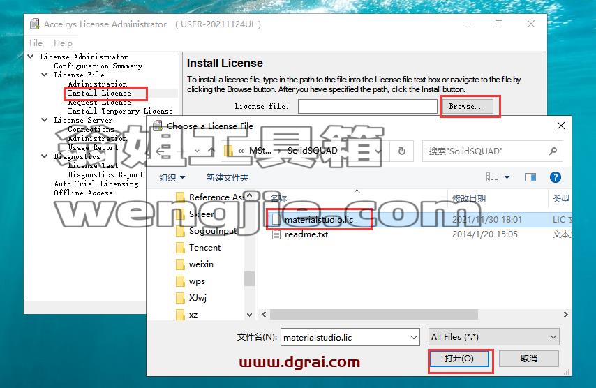Open the Help menu

[63, 43]
